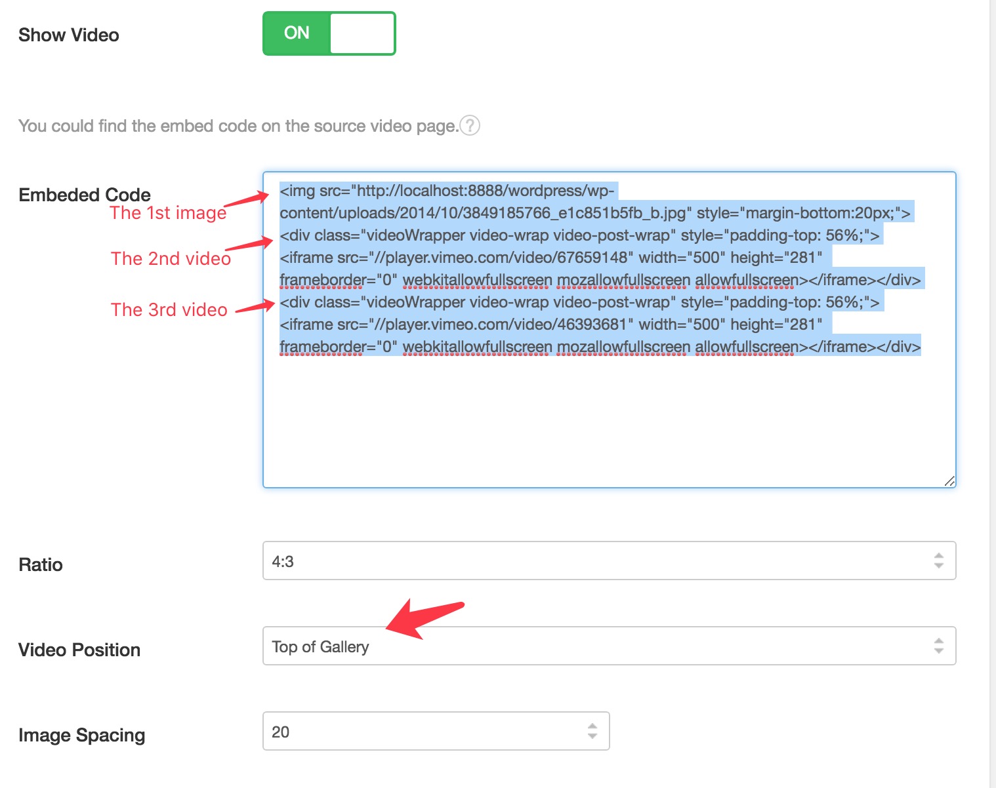
Task: Click the empty area inside the Embeded Code textarea
Action: [x=608, y=420]
